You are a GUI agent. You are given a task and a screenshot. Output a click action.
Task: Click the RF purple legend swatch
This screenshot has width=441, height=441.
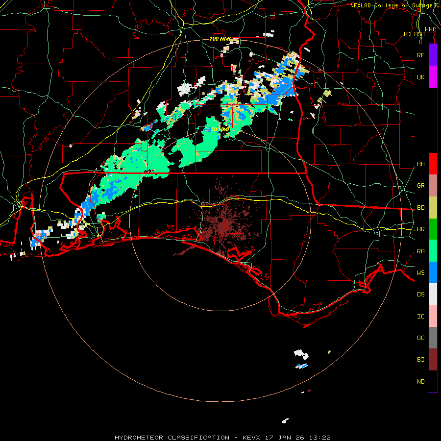point(433,55)
